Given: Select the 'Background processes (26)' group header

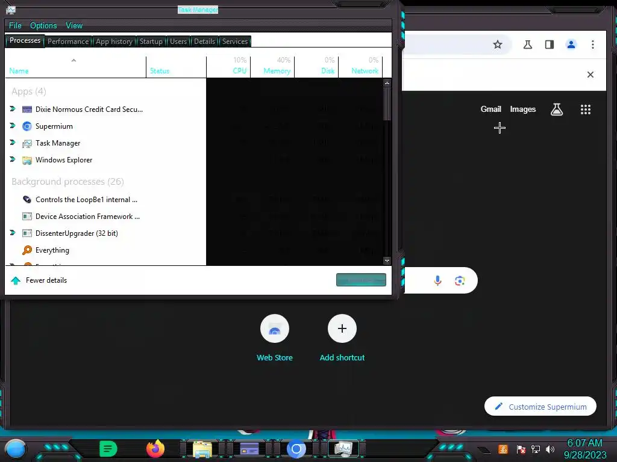Looking at the screenshot, I should point(67,182).
